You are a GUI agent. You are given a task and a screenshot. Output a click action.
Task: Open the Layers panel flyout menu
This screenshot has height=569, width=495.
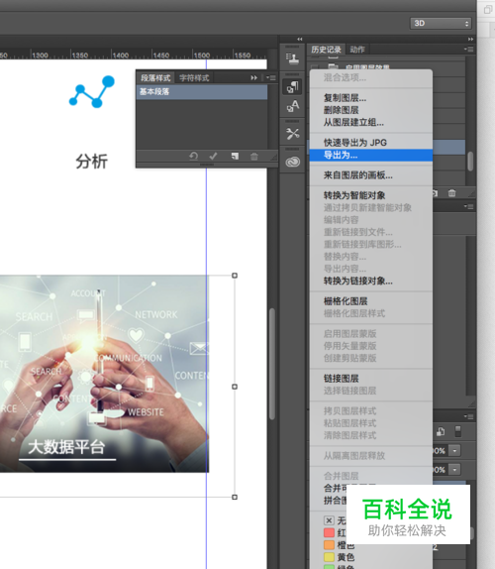[x=468, y=416]
